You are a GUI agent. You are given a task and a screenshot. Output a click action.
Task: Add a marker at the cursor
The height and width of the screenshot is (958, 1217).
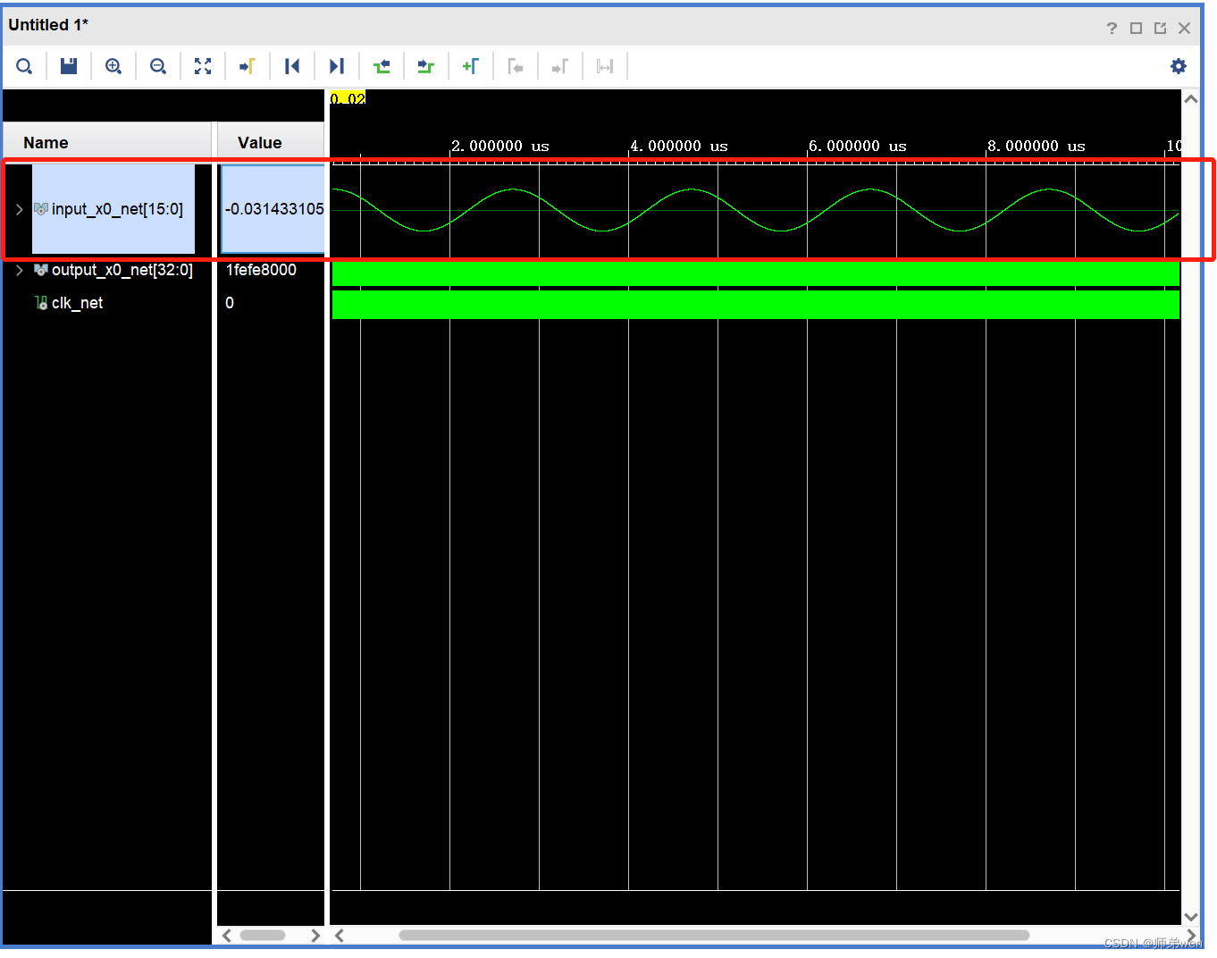471,65
